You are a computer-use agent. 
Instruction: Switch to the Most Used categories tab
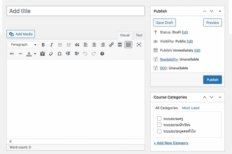pyautogui.click(x=191, y=108)
